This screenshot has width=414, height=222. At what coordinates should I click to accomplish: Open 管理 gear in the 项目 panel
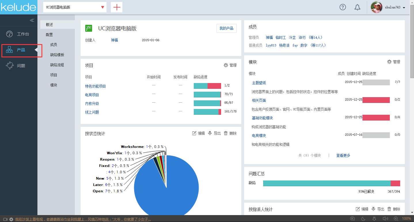click(230, 65)
